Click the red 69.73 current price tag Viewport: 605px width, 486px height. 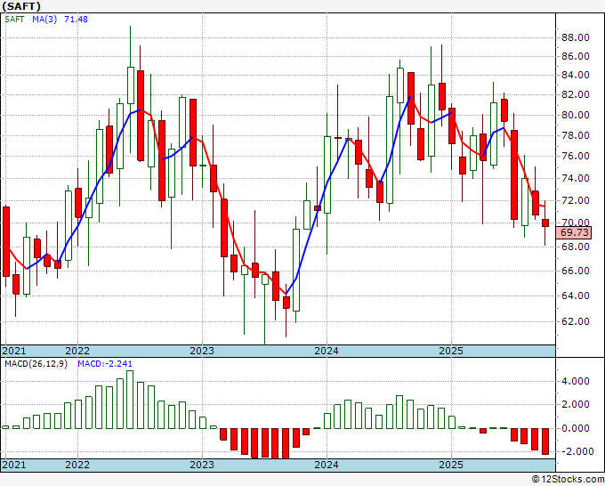pos(574,232)
